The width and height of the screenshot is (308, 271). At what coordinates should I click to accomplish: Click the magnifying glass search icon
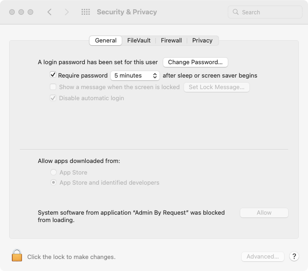tap(236, 12)
